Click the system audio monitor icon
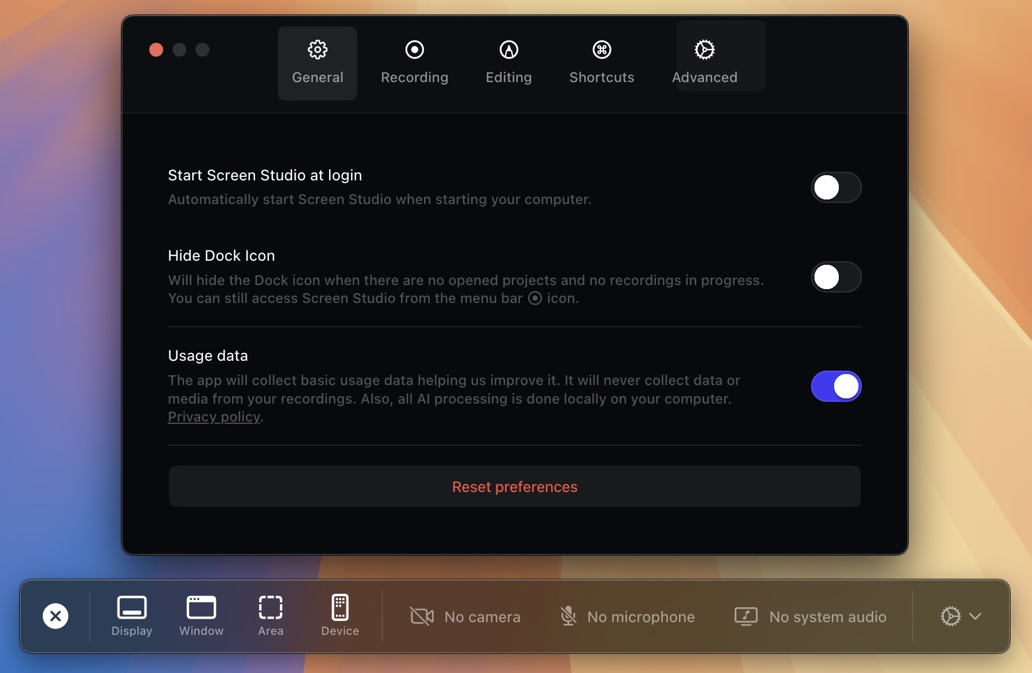This screenshot has width=1032, height=673. [x=746, y=616]
